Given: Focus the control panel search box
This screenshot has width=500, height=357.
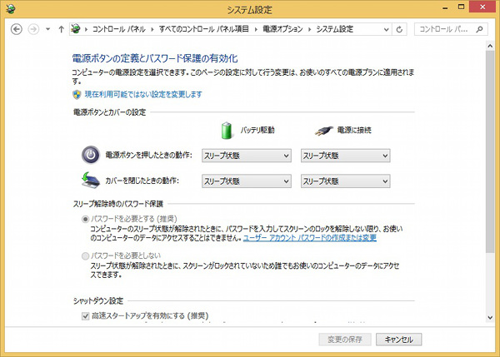Looking at the screenshot, I should pos(451,29).
